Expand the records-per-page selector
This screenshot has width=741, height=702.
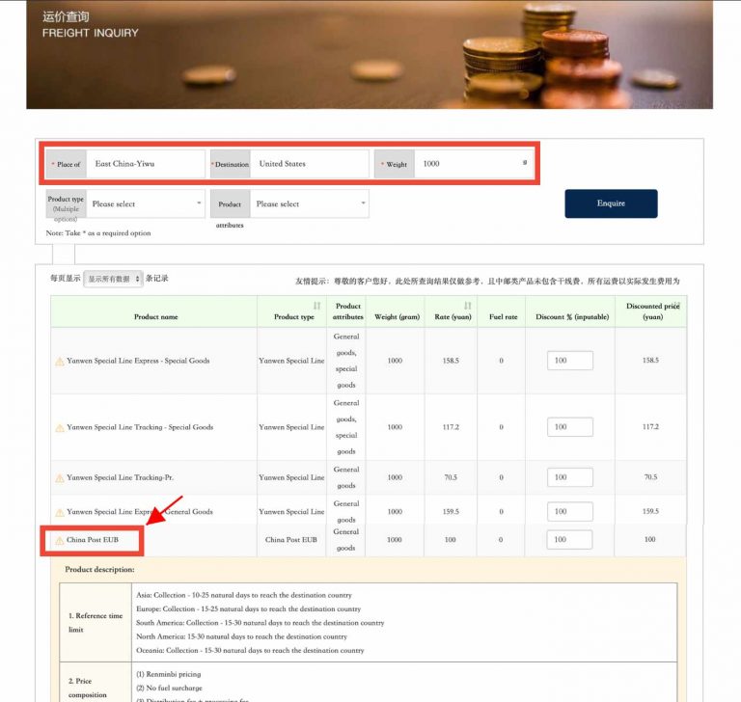click(114, 279)
